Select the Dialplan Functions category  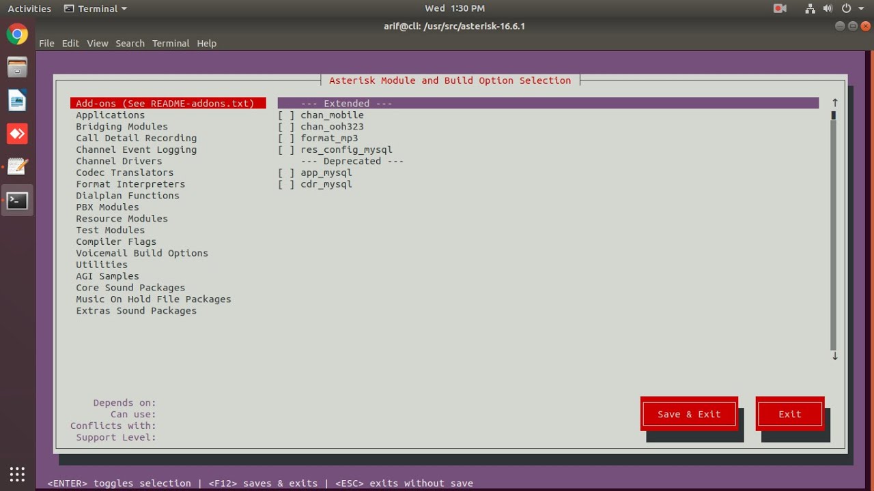128,196
